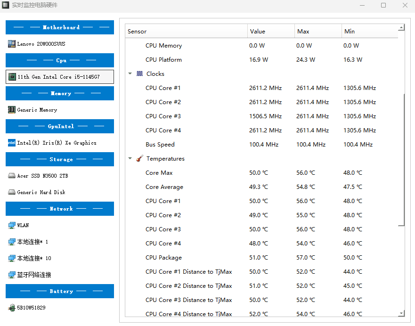
Task: Click the 1506.5 MHz value cell
Action: 265,116
